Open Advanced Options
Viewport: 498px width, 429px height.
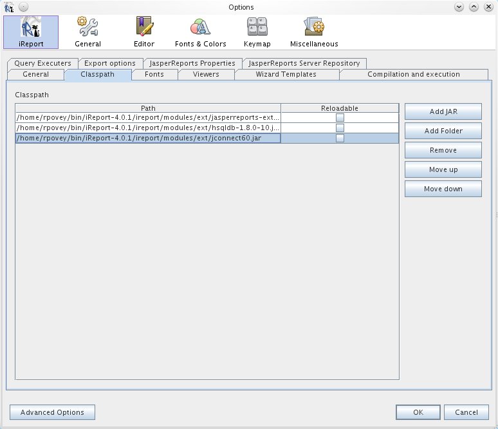52,412
